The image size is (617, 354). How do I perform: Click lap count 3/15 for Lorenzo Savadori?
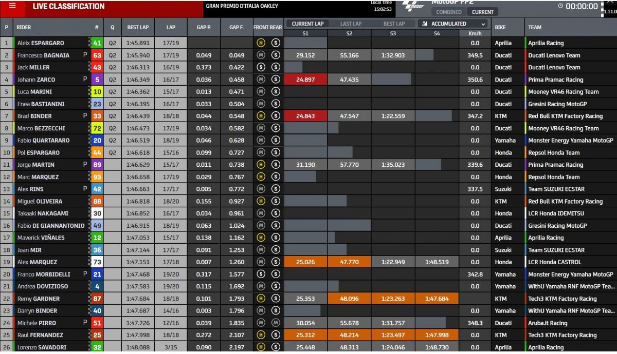point(171,347)
